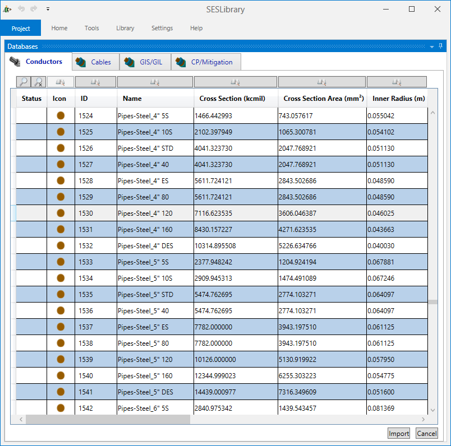Click the brown icon in row 1527
This screenshot has width=451, height=446.
[61, 164]
